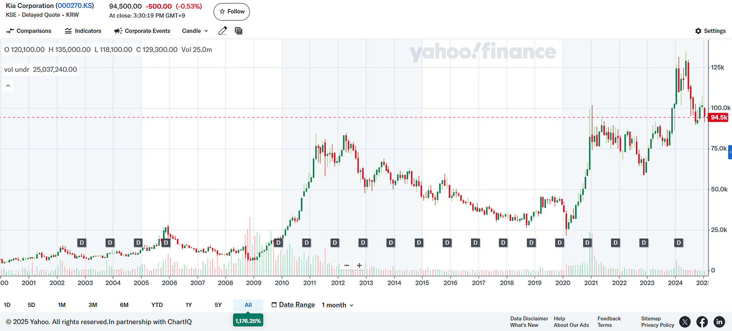Switch chart range to 5D
Viewport: 732px width, 331px height.
(x=31, y=305)
